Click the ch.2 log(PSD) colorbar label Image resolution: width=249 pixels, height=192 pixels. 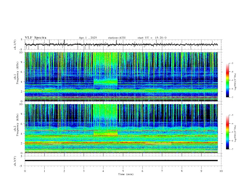tap(235, 134)
